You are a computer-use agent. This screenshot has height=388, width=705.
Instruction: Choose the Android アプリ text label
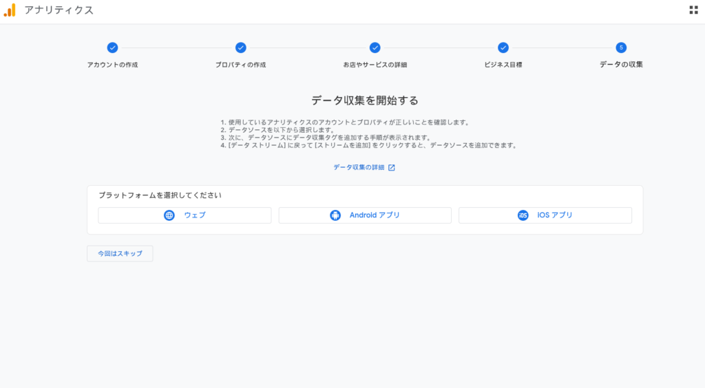(x=375, y=215)
